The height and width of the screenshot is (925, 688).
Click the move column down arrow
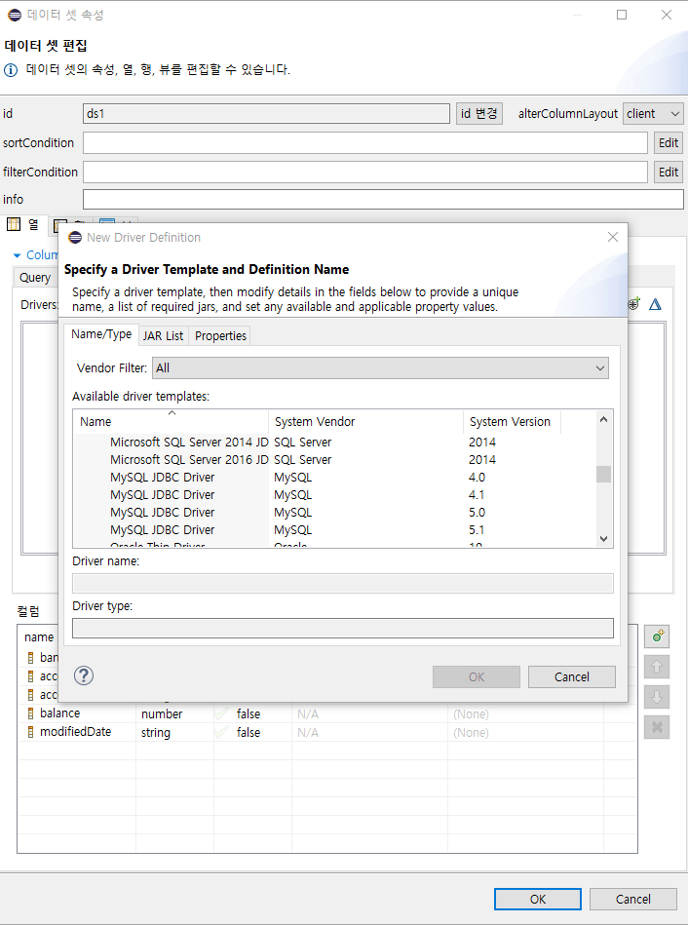(x=657, y=698)
